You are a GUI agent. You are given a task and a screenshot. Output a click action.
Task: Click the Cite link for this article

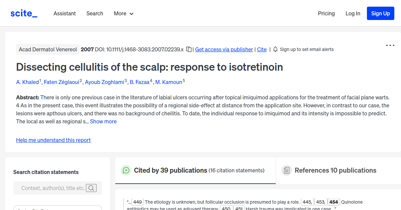262,49
